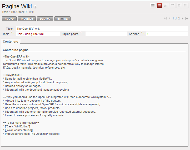Click help icon beside Pagine Wiki title
This screenshot has width=190, height=150.
(x=35, y=7)
